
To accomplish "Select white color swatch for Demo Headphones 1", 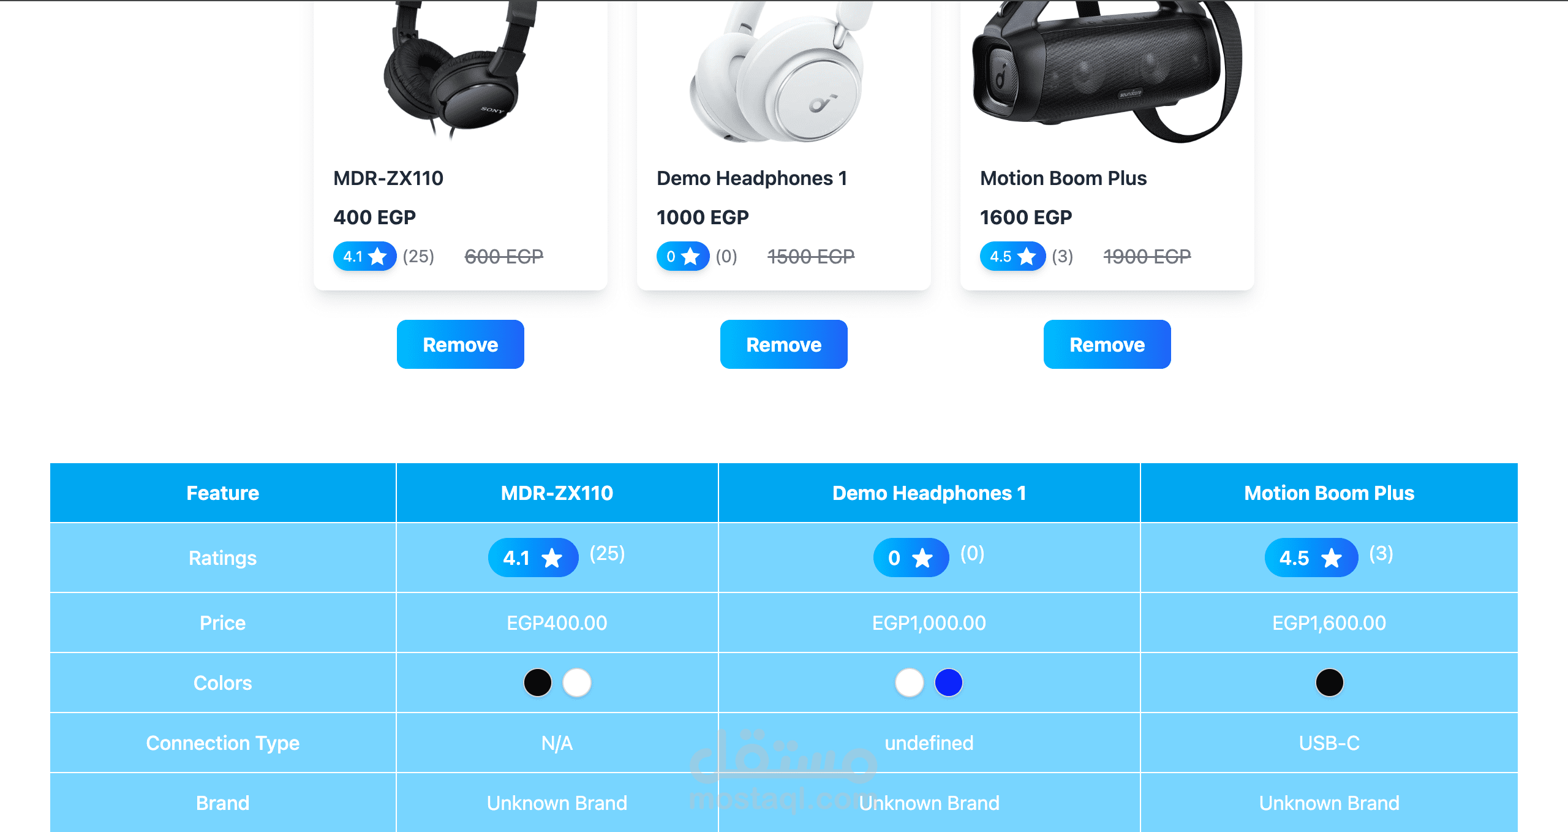I will point(910,683).
